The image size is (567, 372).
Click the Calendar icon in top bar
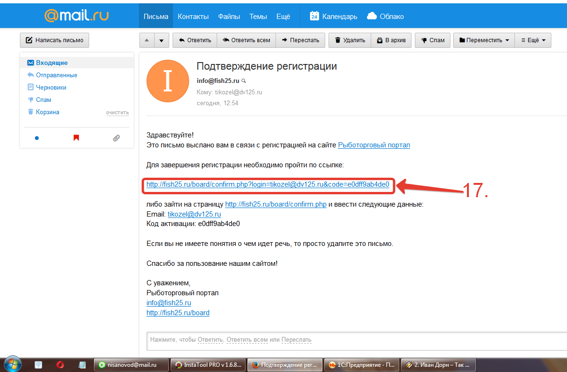tap(314, 16)
